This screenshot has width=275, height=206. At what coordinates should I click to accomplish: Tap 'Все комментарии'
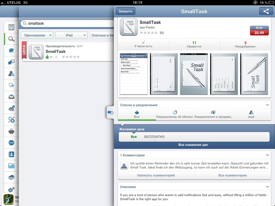[233, 175]
